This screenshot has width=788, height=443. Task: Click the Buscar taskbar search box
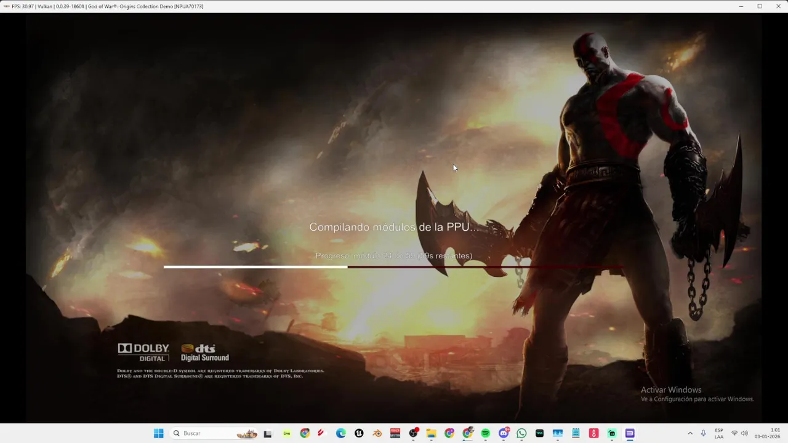pos(214,433)
